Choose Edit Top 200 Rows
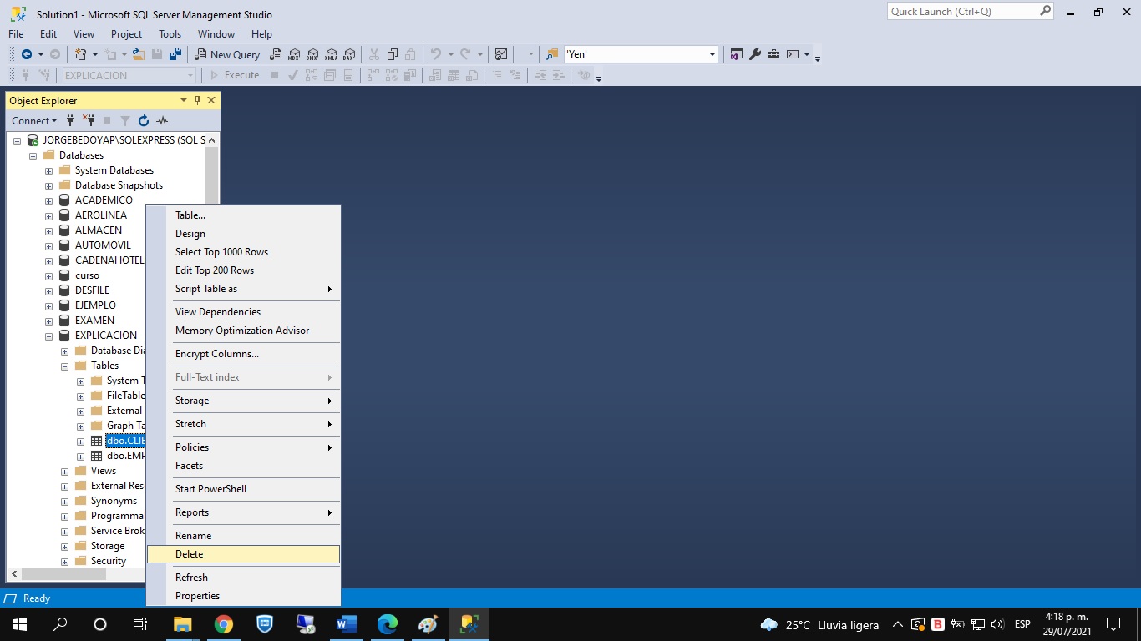Screen dimensions: 1141x641 pos(243,270)
